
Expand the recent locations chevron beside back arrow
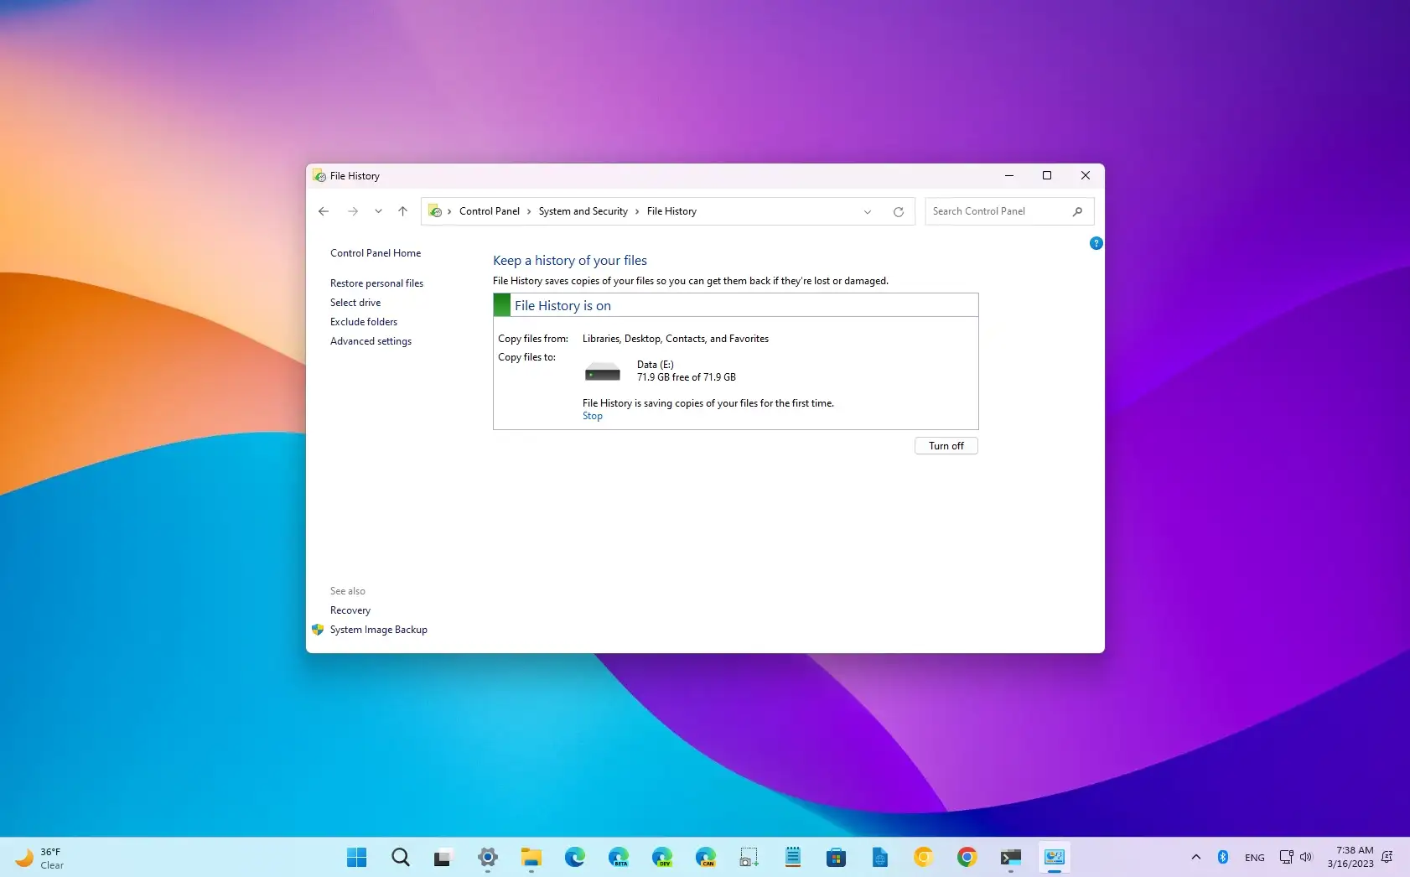pos(378,211)
